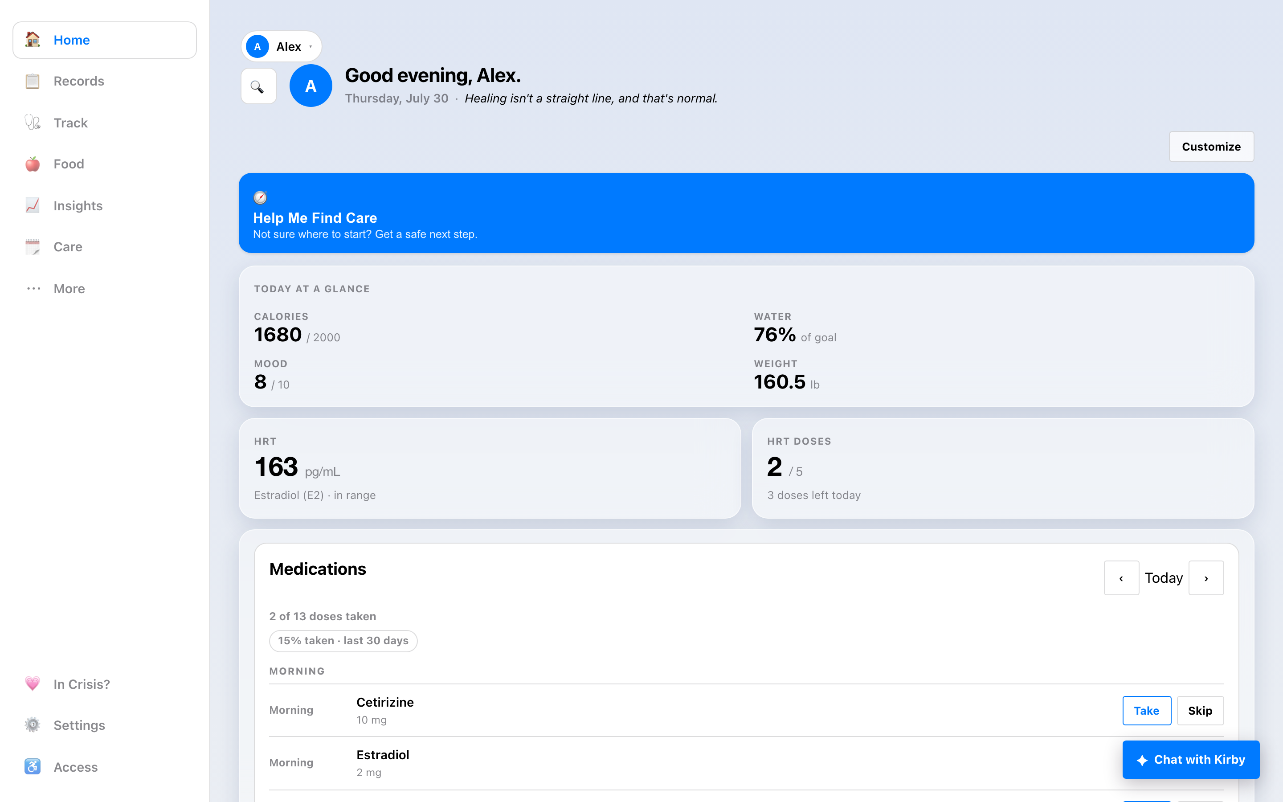Image resolution: width=1283 pixels, height=802 pixels.
Task: Click the Estradiol 2 mg medication row
Action: [x=746, y=763]
